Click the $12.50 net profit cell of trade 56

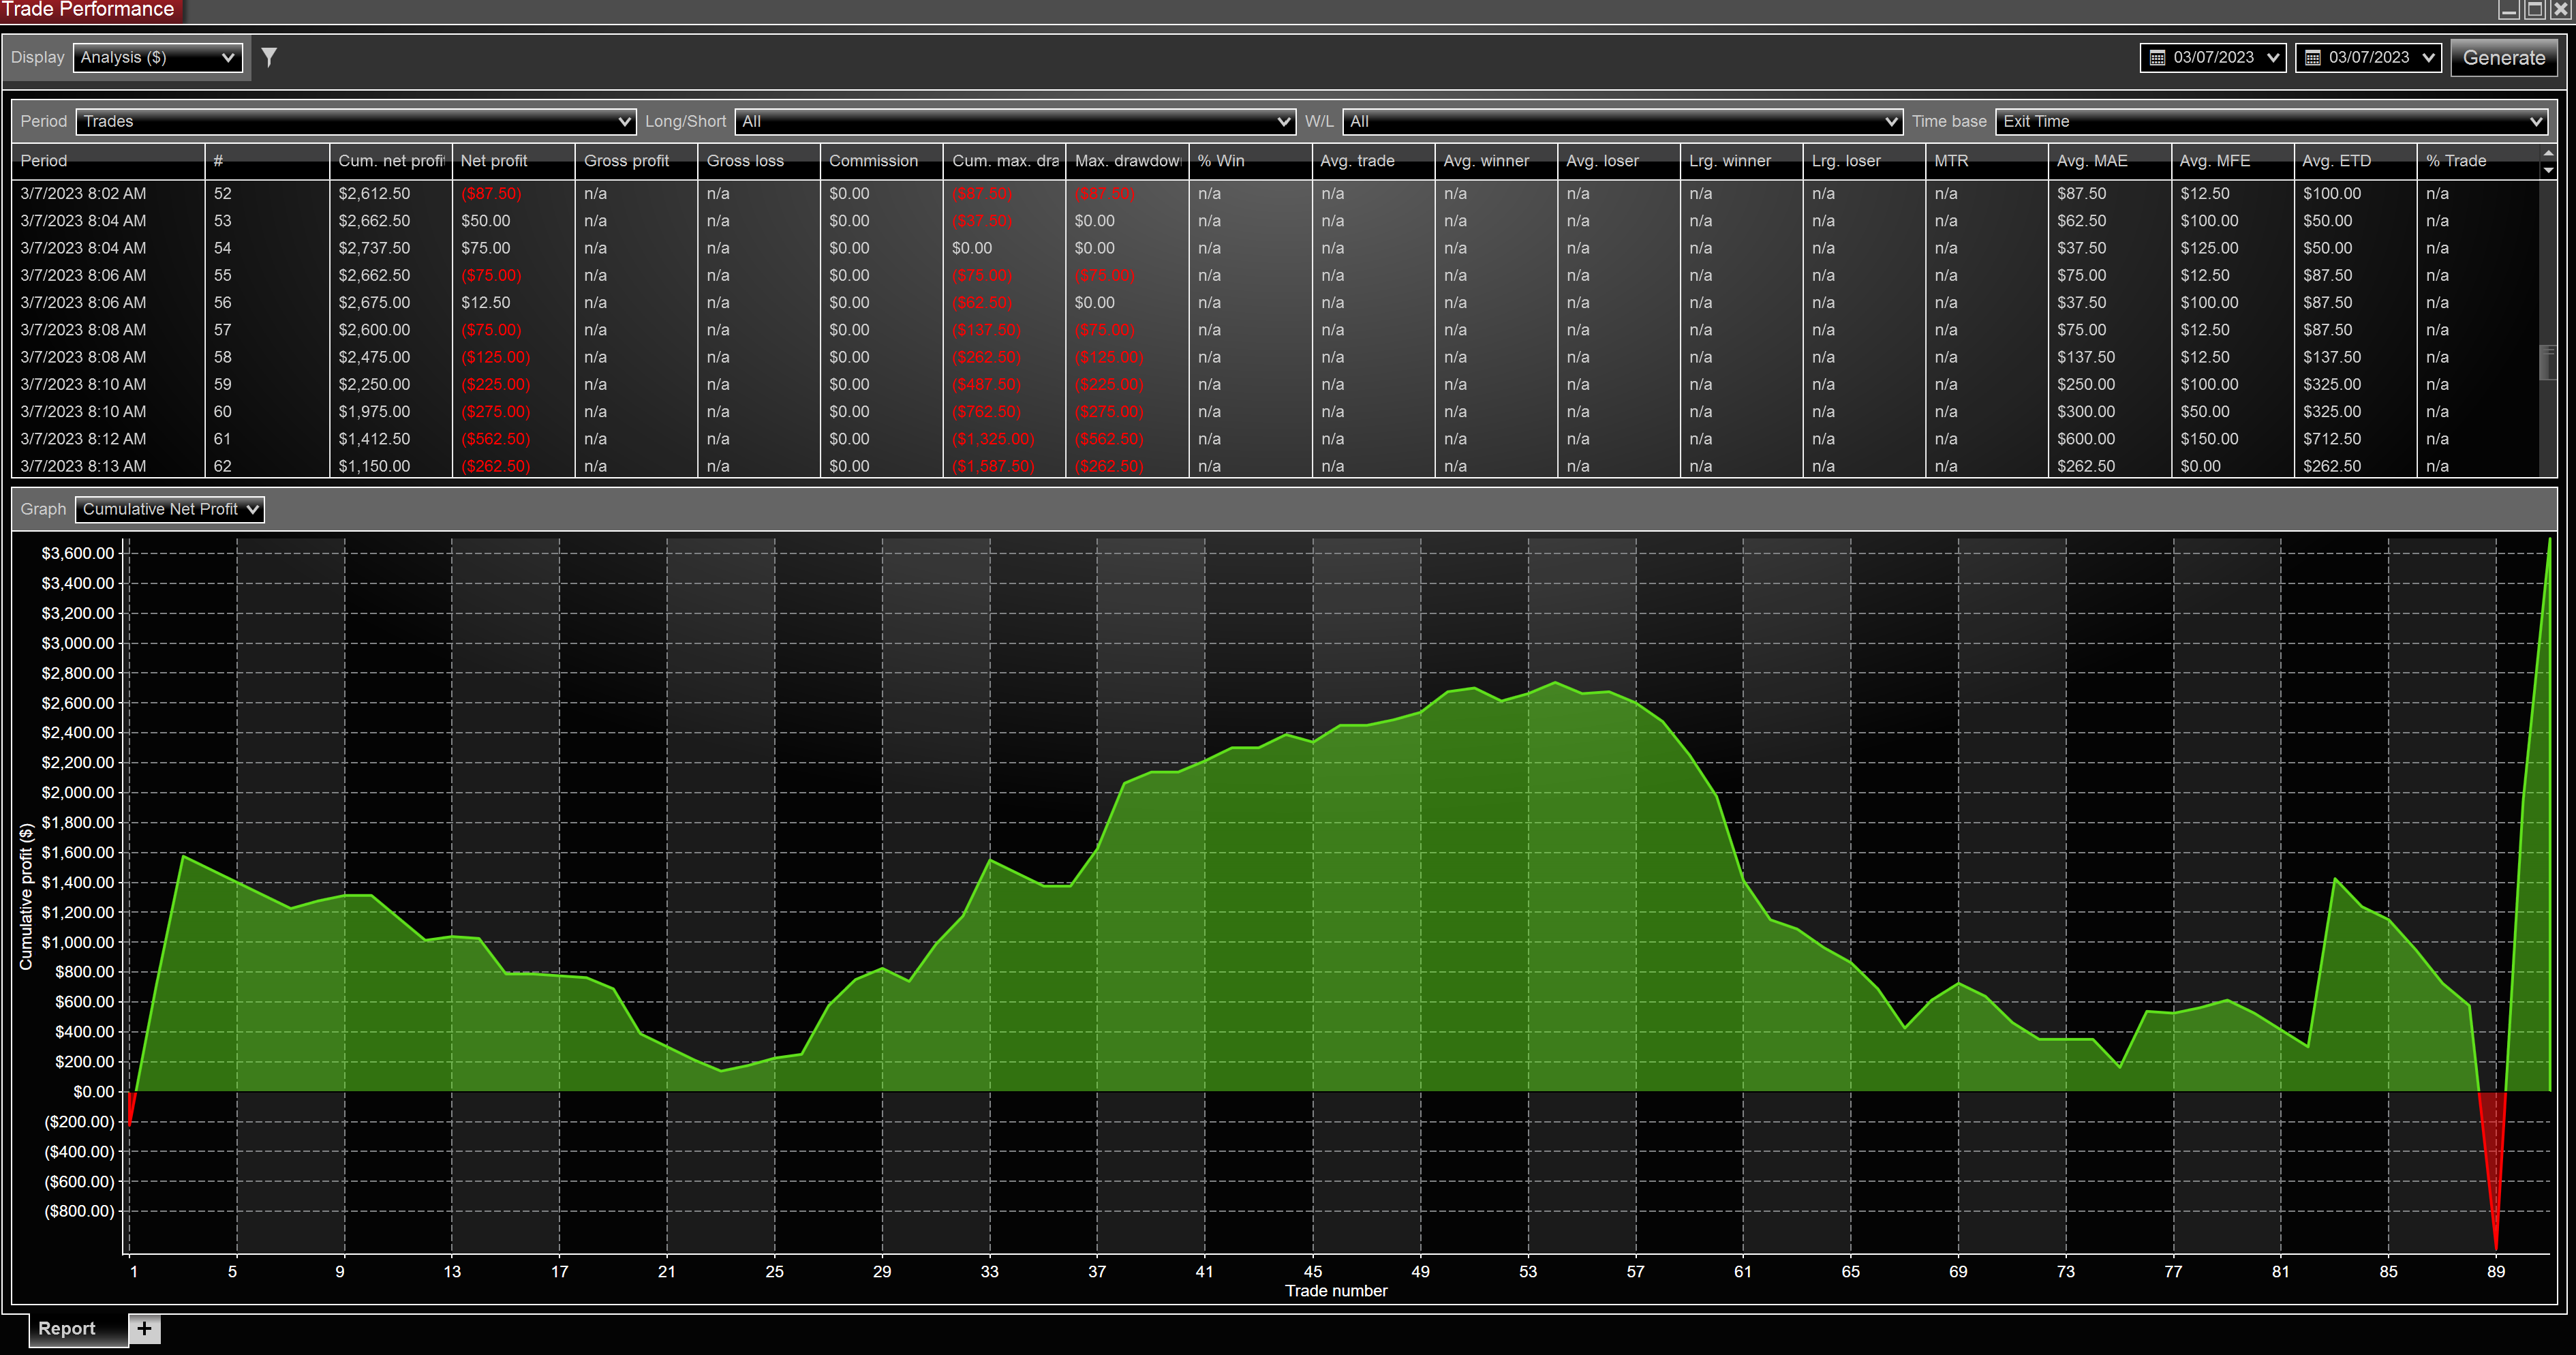tap(513, 302)
